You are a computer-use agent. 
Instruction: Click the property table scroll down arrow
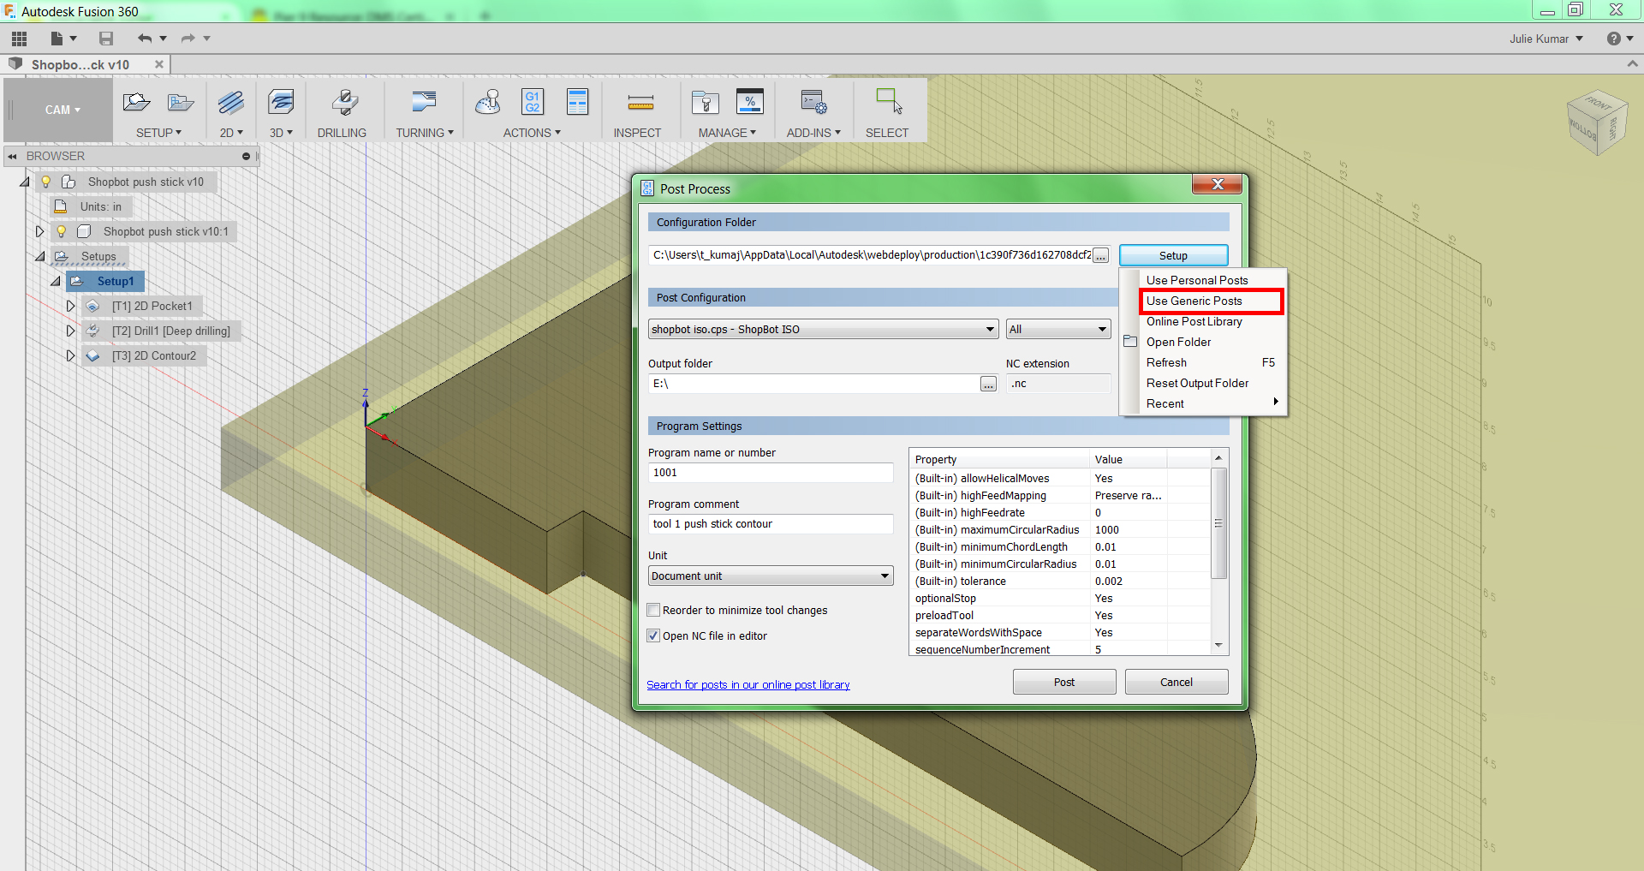point(1218,646)
